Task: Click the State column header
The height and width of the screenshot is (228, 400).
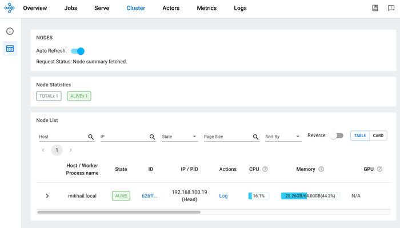Action: [x=121, y=169]
